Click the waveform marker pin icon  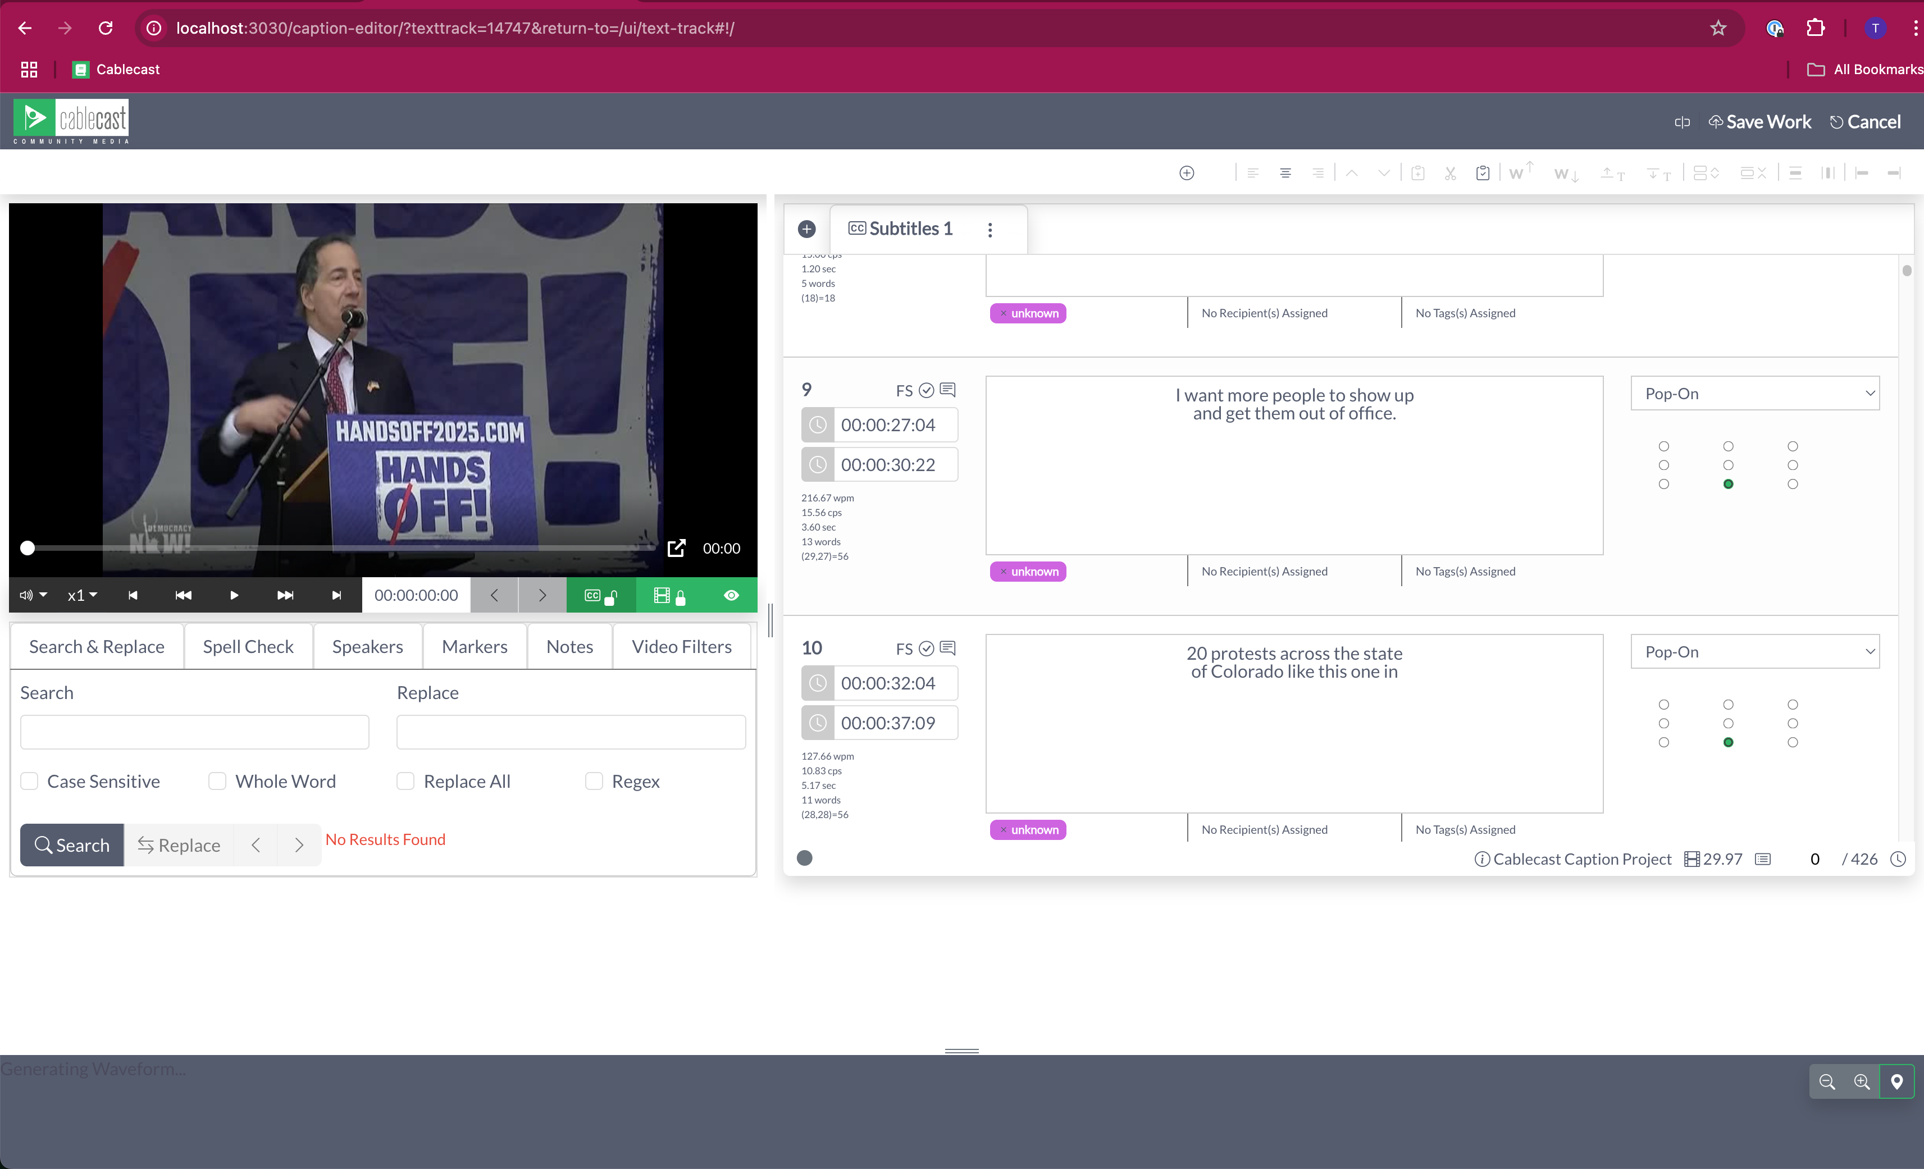tap(1896, 1081)
